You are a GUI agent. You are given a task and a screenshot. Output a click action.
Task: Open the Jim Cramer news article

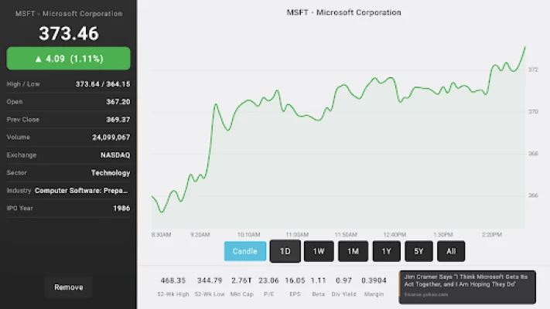[467, 287]
